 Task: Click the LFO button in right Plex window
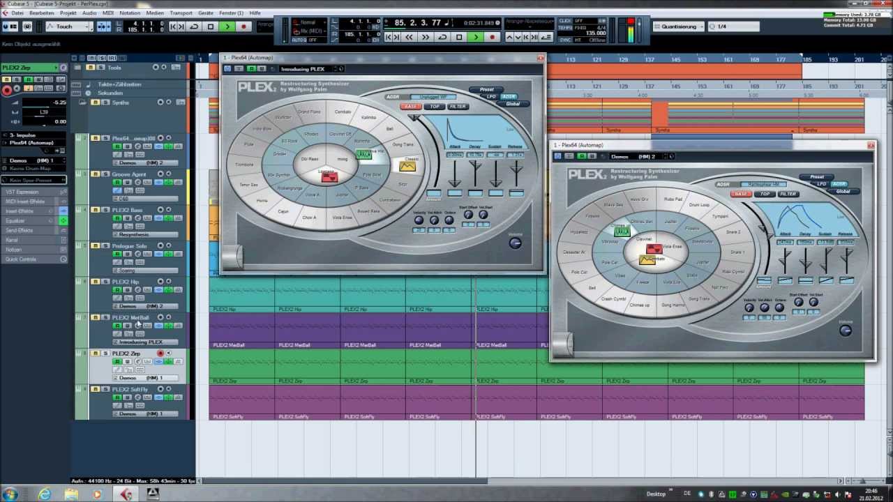(822, 184)
